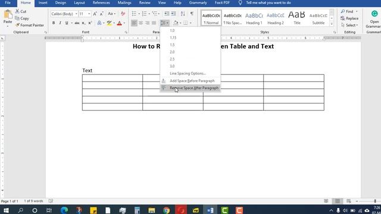Open the Layout tab
This screenshot has height=214, width=381.
pyautogui.click(x=79, y=2)
